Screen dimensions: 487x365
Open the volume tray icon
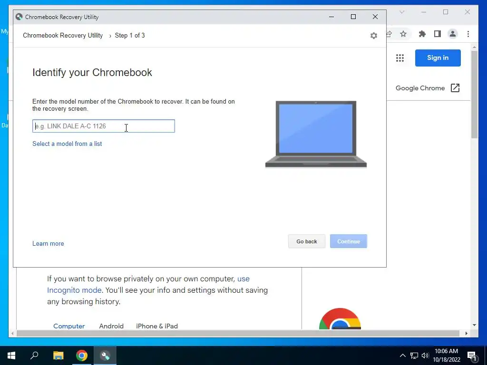[x=425, y=355]
